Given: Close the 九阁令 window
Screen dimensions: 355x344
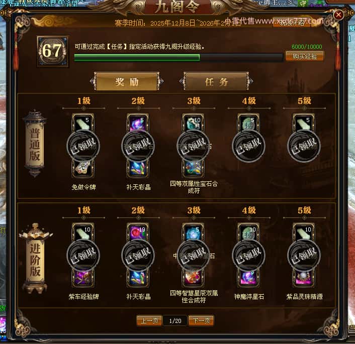Looking at the screenshot, I should point(338,15).
